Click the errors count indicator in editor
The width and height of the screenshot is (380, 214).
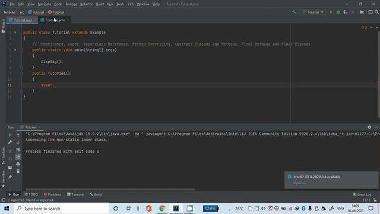(x=364, y=27)
